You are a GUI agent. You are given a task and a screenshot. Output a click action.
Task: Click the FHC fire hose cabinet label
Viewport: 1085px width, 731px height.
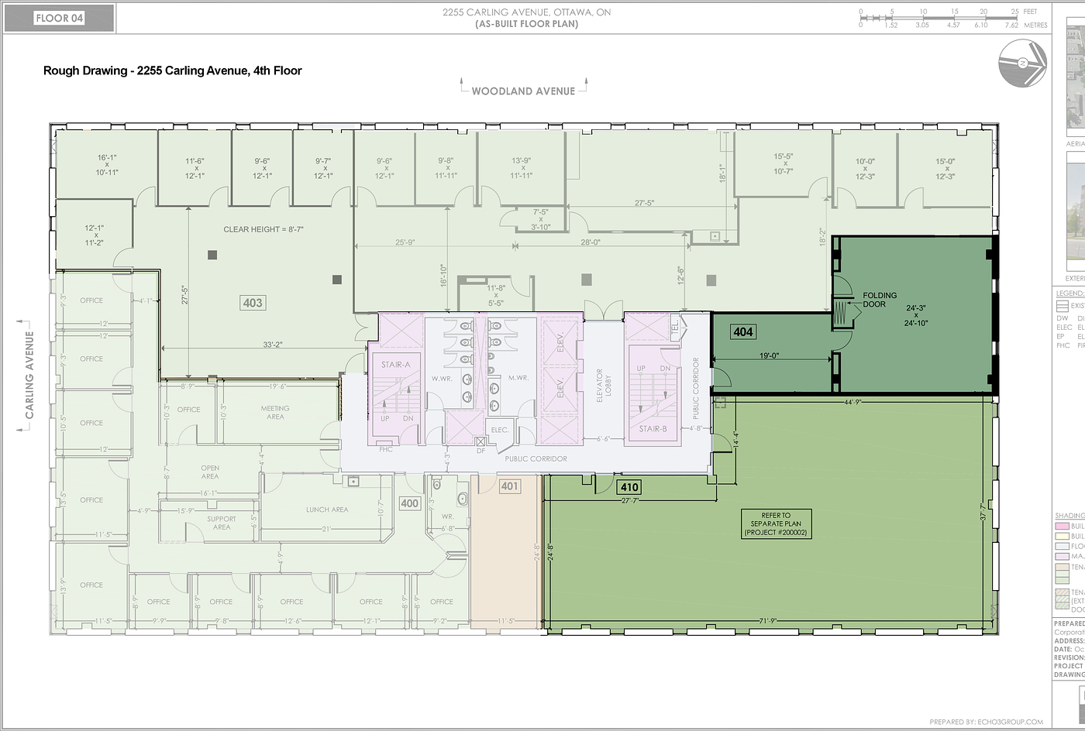tap(386, 449)
